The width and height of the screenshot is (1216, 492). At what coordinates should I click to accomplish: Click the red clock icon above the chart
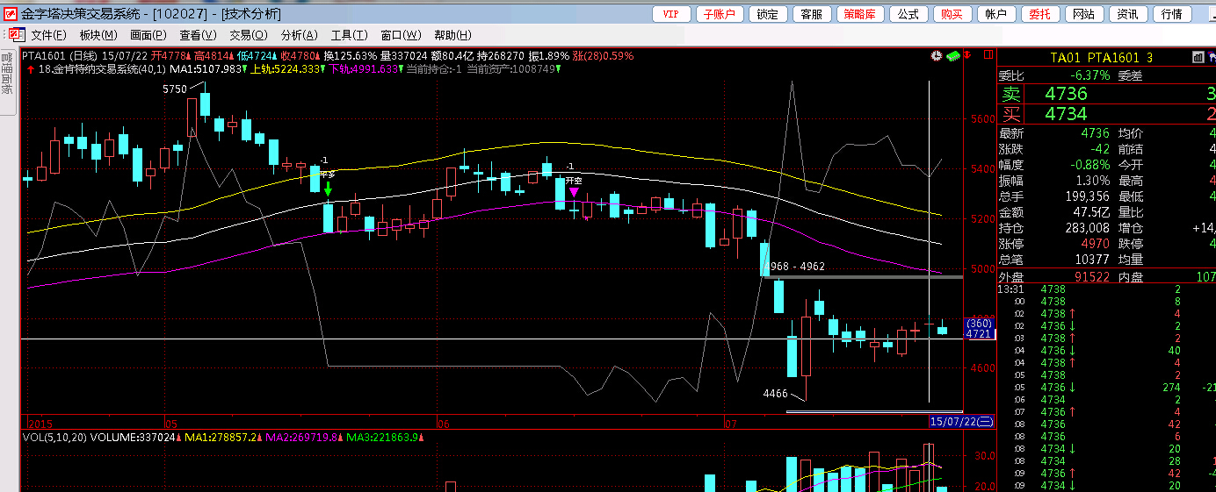click(937, 55)
